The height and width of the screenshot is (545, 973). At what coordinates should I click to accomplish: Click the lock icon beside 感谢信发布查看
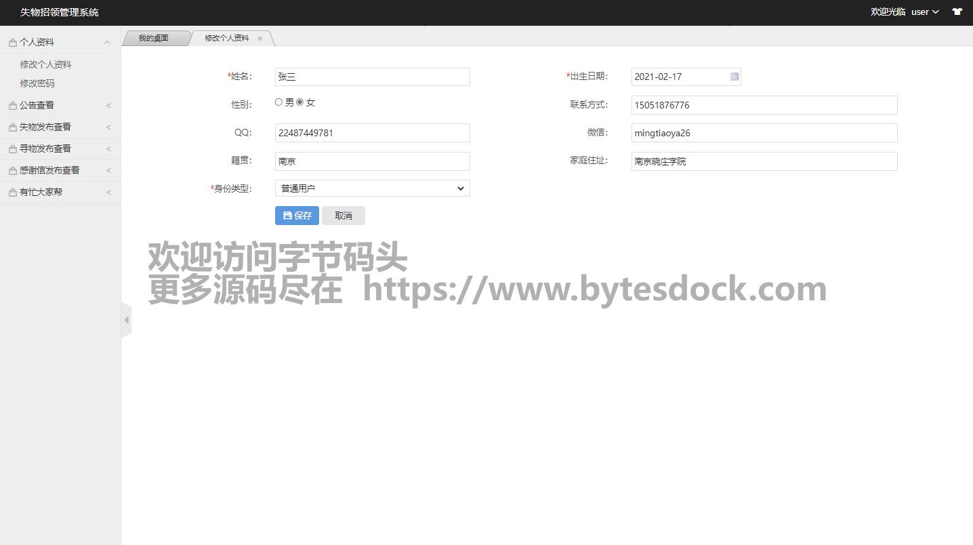click(x=13, y=171)
